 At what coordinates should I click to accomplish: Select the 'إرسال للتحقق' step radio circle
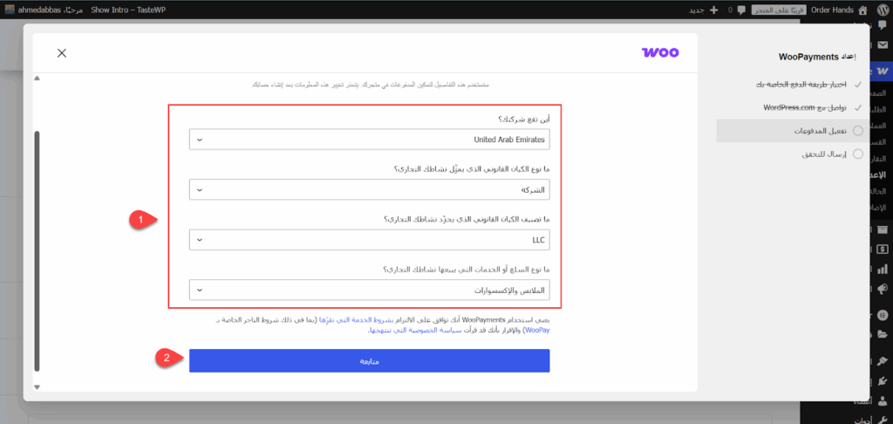click(858, 154)
